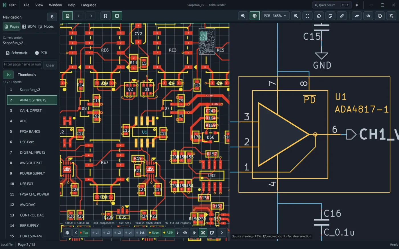Toggle the L2 copper layer
The height and width of the screenshot is (249, 399).
[106, 233]
